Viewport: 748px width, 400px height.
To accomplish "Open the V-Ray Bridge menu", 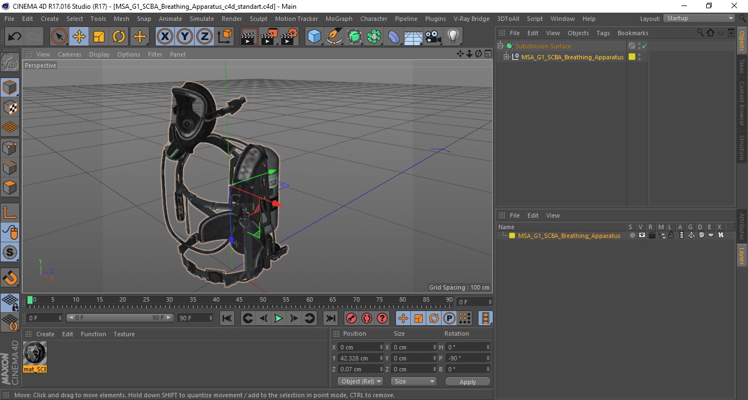I will [471, 19].
